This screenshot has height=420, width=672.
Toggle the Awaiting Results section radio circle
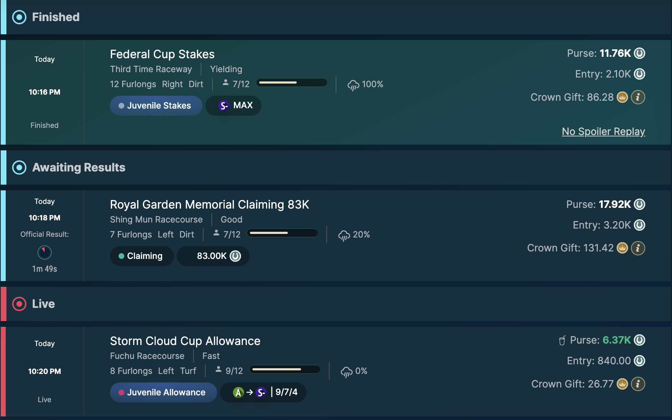[x=19, y=167]
